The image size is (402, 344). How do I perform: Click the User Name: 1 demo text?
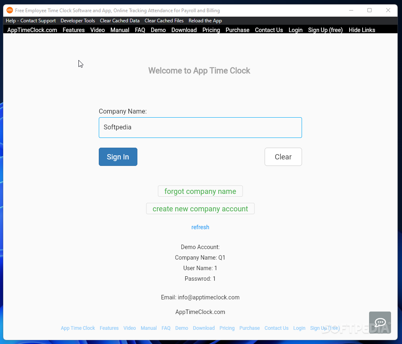click(200, 268)
